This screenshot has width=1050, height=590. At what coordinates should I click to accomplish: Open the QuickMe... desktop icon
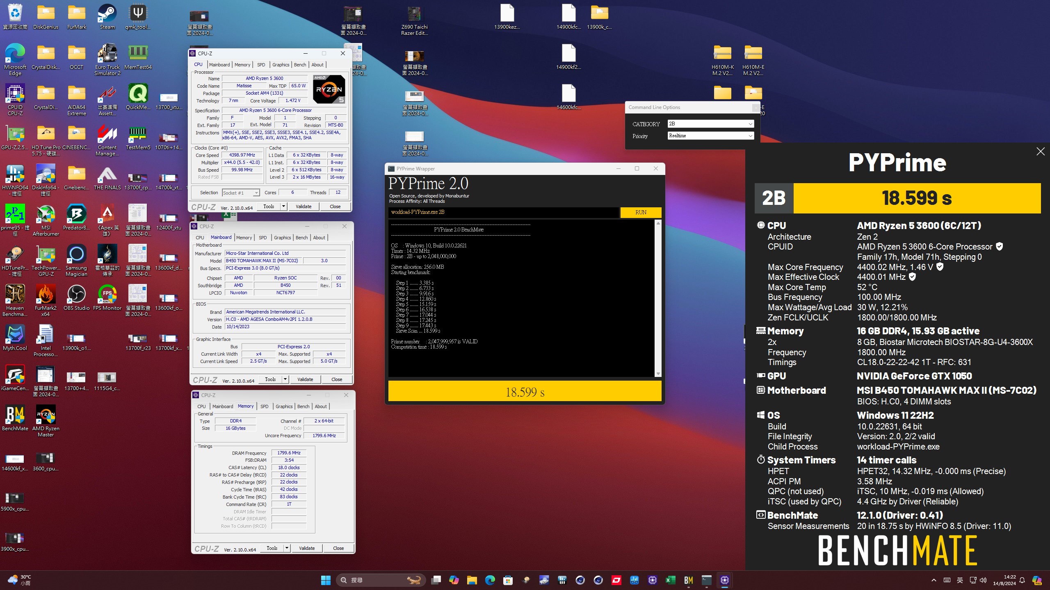[138, 97]
